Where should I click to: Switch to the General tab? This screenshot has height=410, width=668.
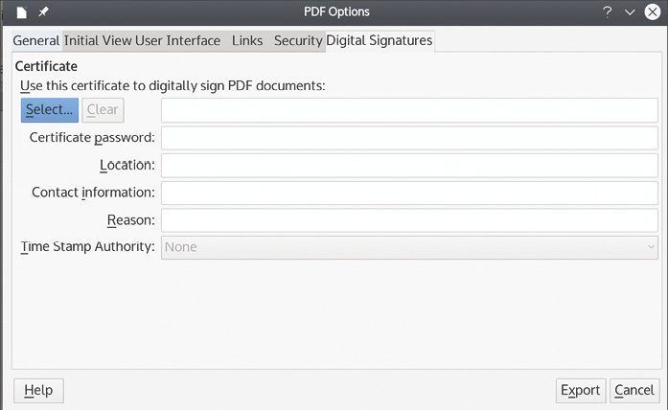click(36, 41)
